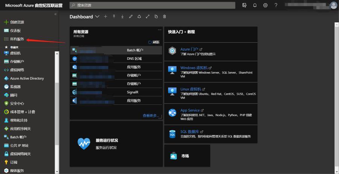The height and width of the screenshot is (174, 339).
Task: Click the service health heart icon
Action: click(x=84, y=144)
